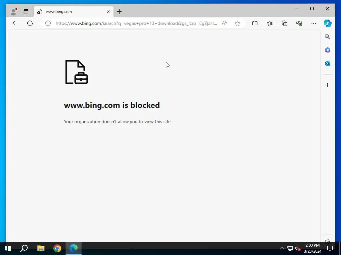Open taskbar Search
The image size is (341, 255).
[24, 248]
